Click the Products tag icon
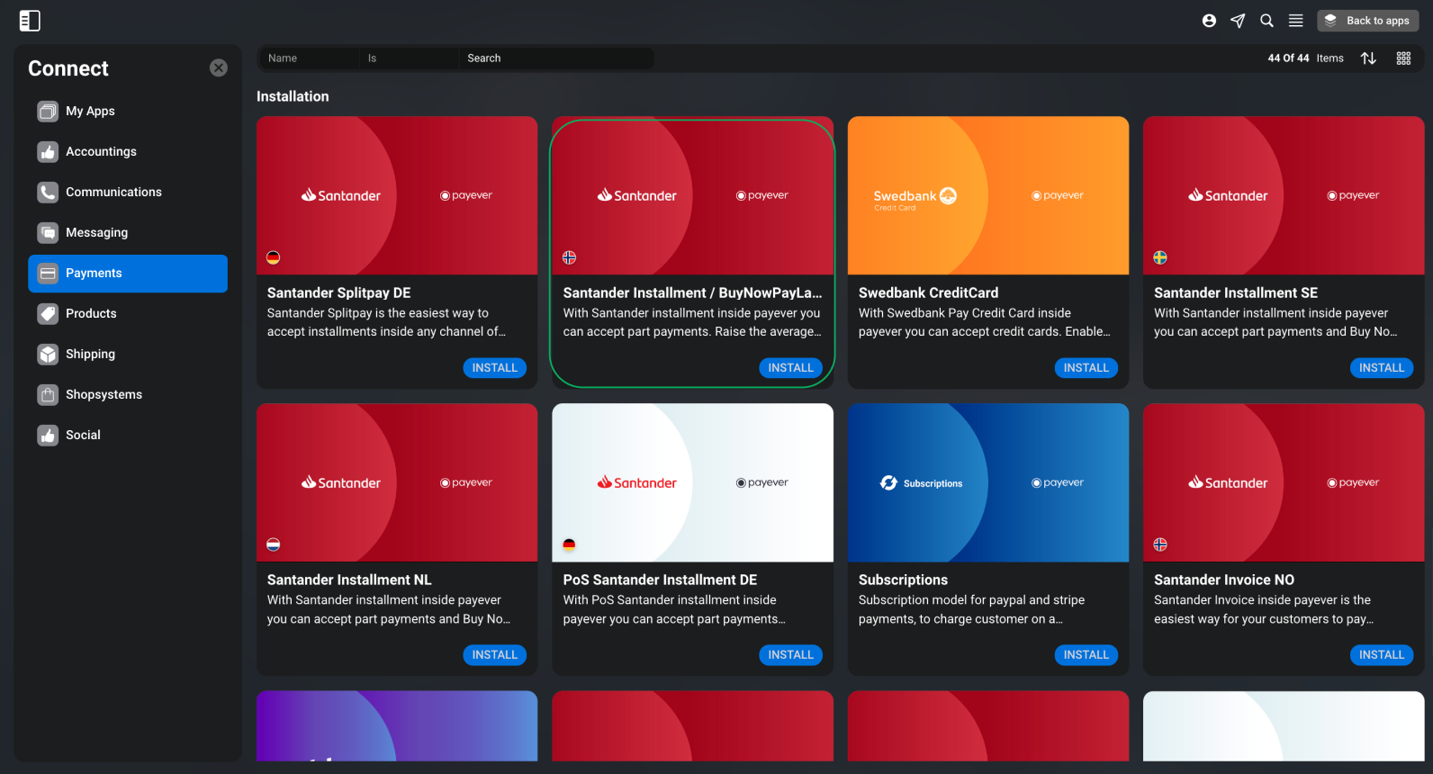 (x=48, y=314)
